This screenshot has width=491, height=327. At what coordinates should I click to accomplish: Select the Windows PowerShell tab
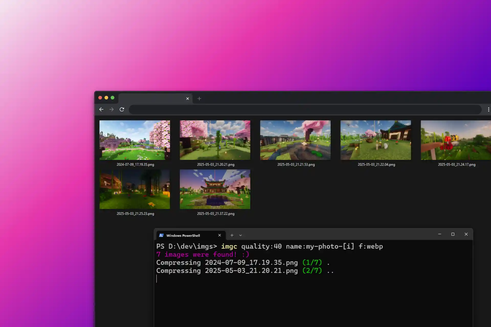point(183,236)
